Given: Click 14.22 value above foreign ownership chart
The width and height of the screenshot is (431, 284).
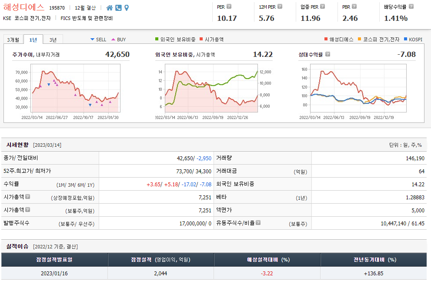Looking at the screenshot, I should coord(263,54).
